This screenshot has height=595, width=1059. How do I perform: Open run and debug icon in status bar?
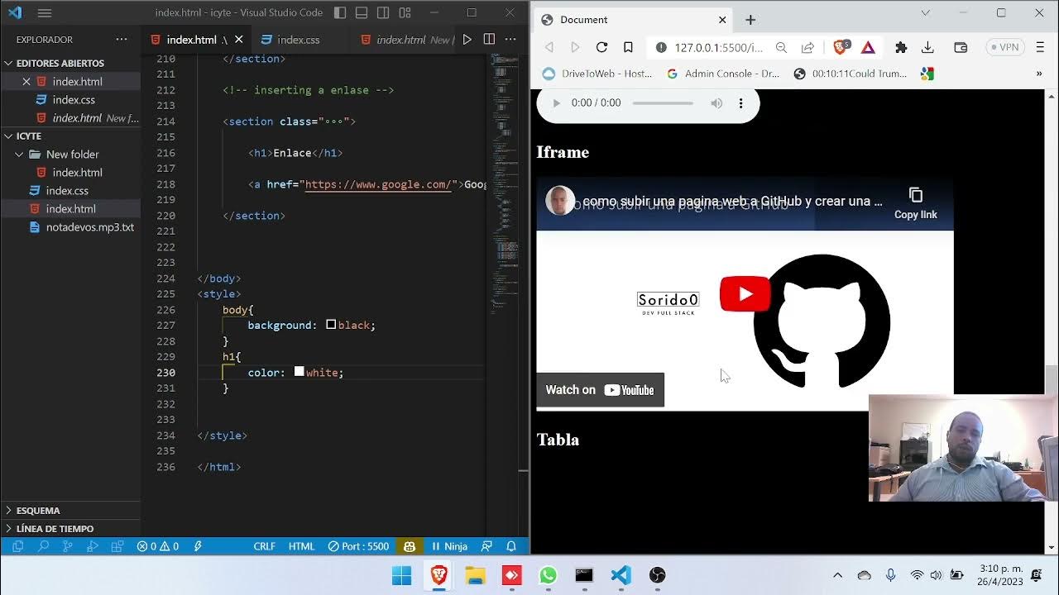tap(93, 546)
